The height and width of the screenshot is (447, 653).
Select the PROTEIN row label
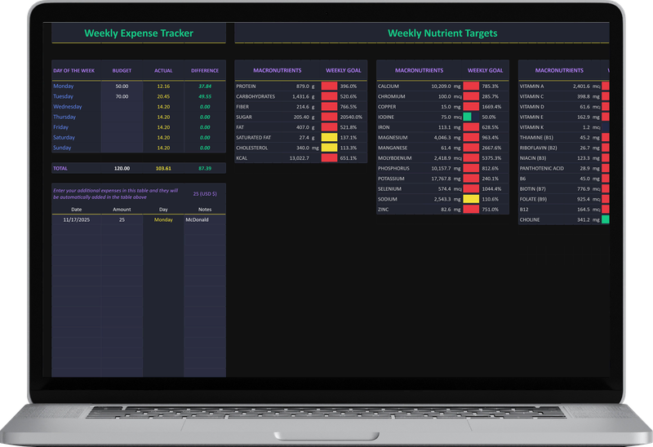pos(246,86)
